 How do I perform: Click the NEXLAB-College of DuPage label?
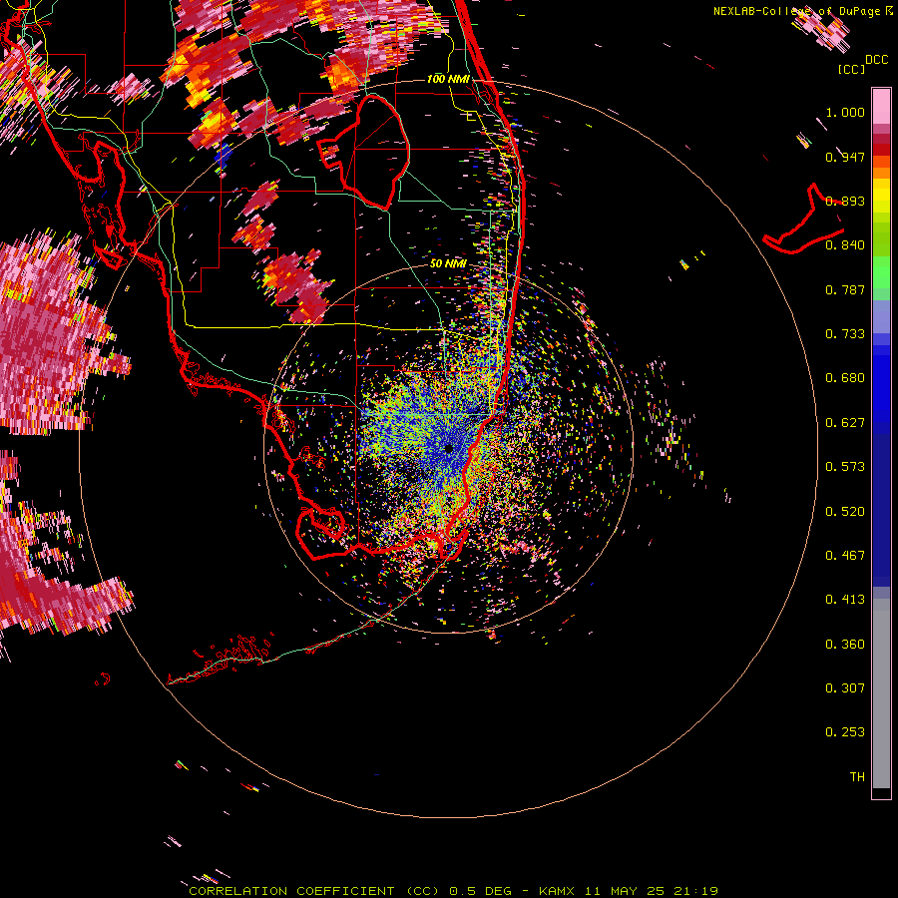(x=803, y=11)
